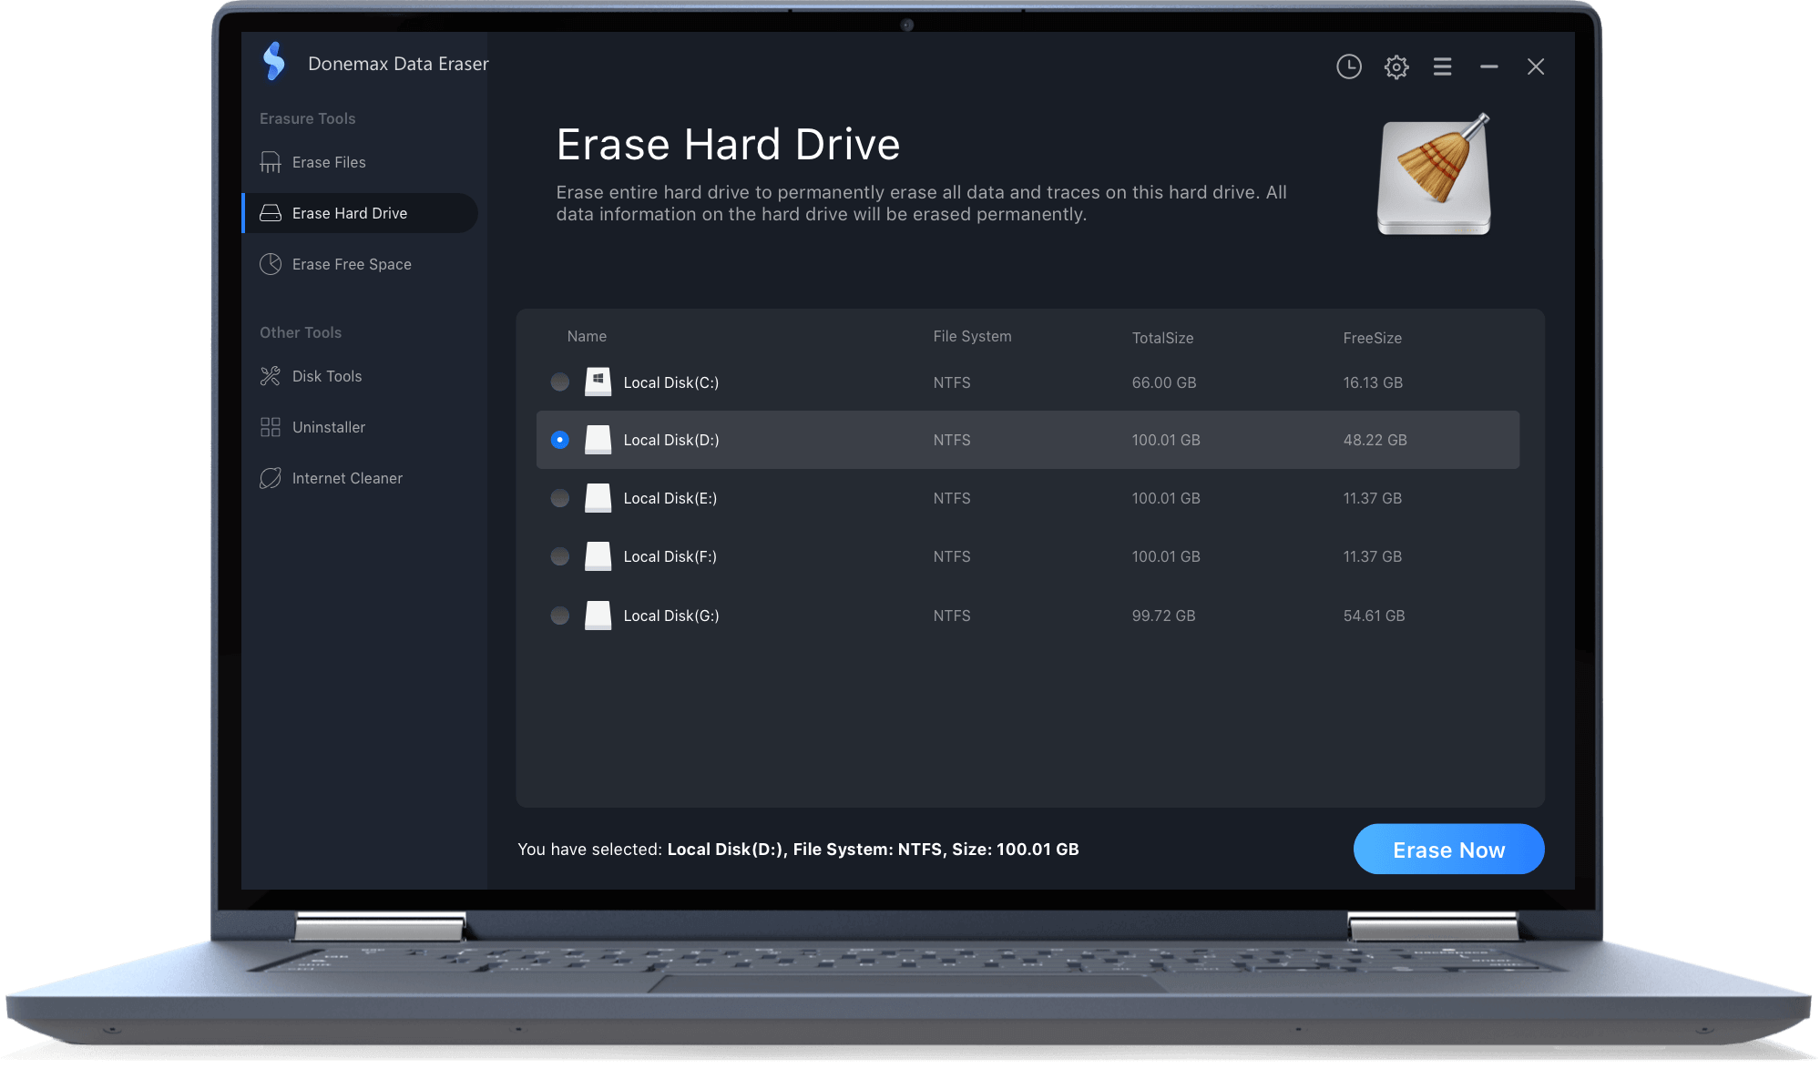This screenshot has height=1079, width=1820.
Task: Click the Uninstaller grid icon
Action: tap(271, 427)
